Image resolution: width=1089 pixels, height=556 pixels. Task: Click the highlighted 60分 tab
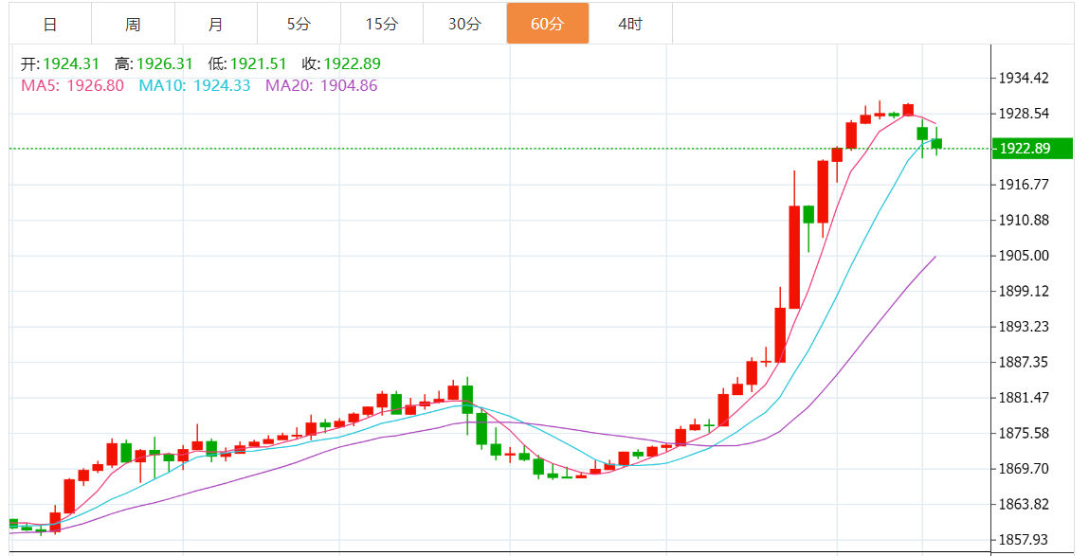pyautogui.click(x=548, y=24)
